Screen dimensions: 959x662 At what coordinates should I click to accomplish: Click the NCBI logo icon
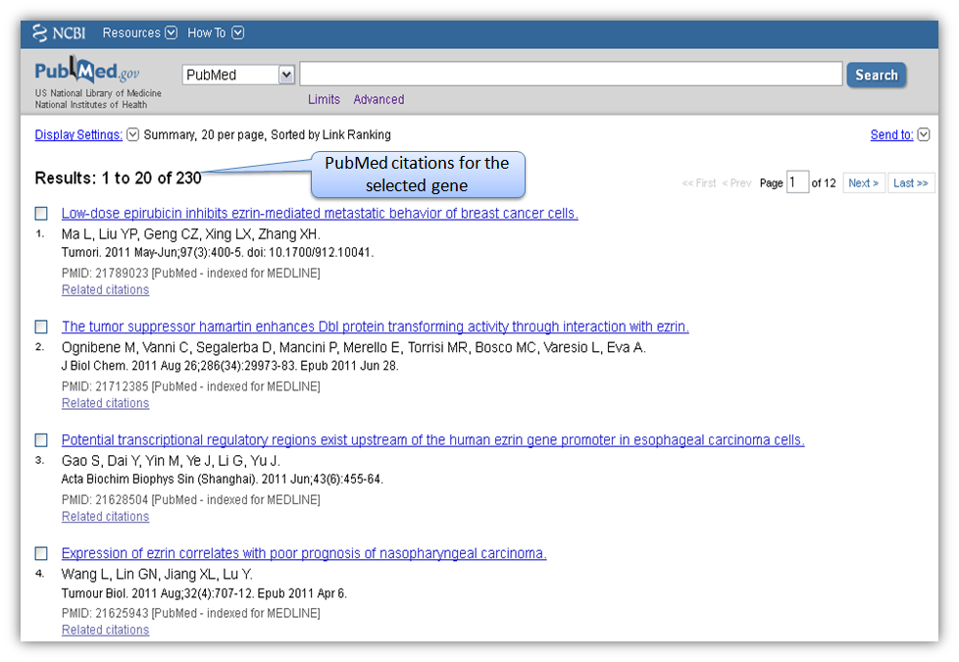[x=40, y=33]
